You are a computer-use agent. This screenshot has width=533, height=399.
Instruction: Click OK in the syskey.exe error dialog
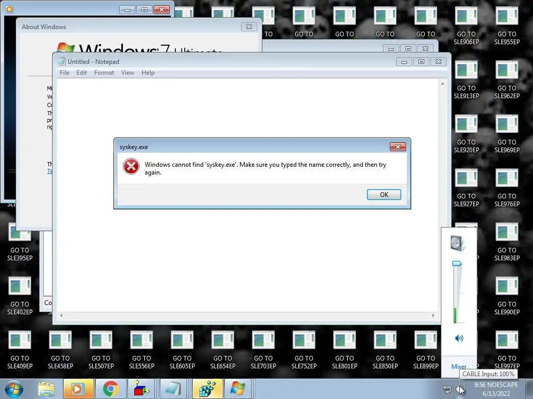384,194
